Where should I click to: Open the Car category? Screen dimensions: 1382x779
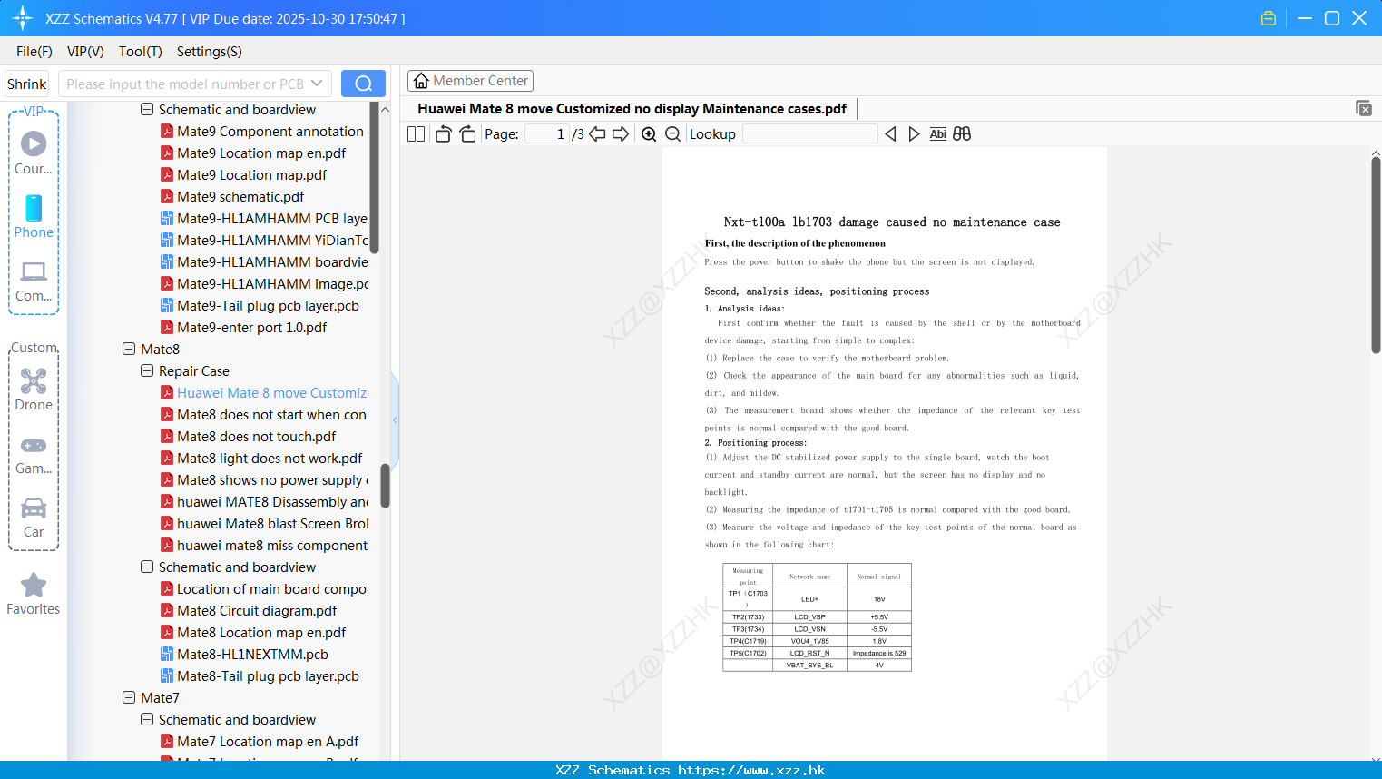pyautogui.click(x=34, y=518)
